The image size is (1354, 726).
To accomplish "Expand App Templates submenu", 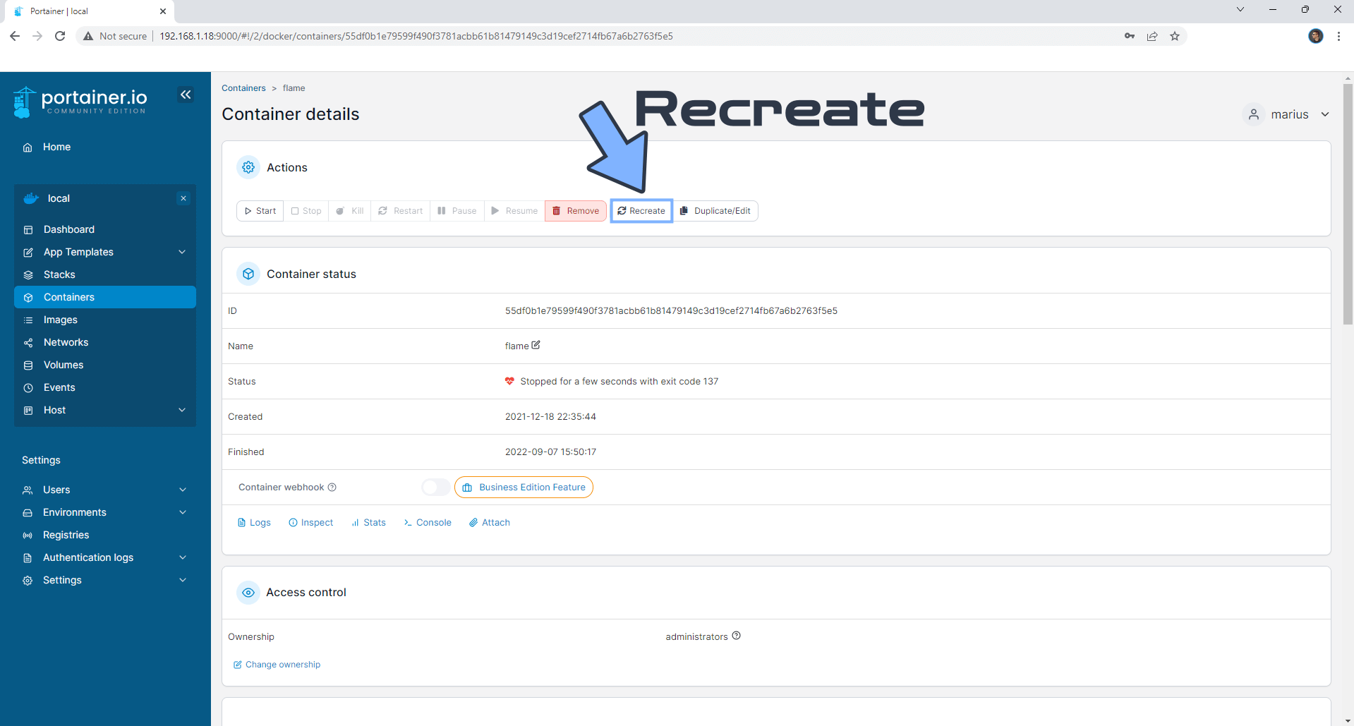I will pos(182,252).
